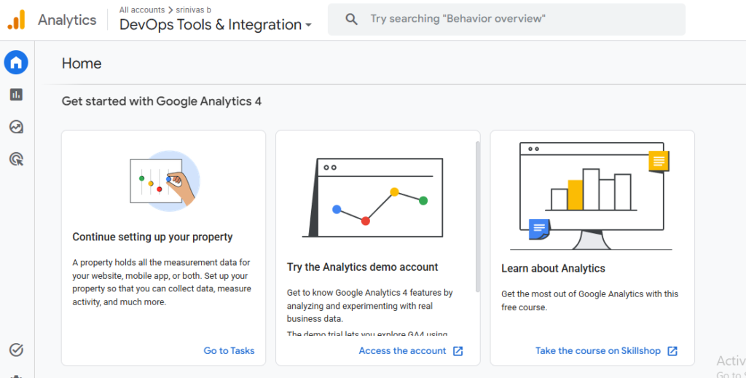This screenshot has height=378, width=746.
Task: Focus the Behavior overview search field
Action: tap(506, 19)
